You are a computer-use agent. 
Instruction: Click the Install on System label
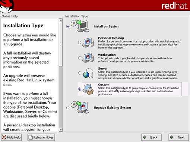107,26
